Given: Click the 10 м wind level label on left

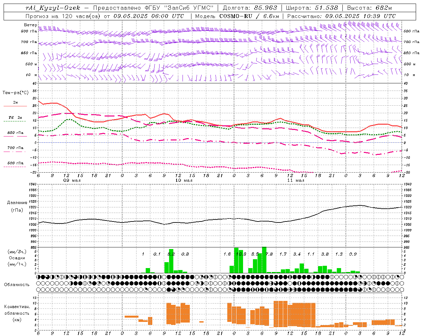Looking at the screenshot, I should [x=32, y=75].
